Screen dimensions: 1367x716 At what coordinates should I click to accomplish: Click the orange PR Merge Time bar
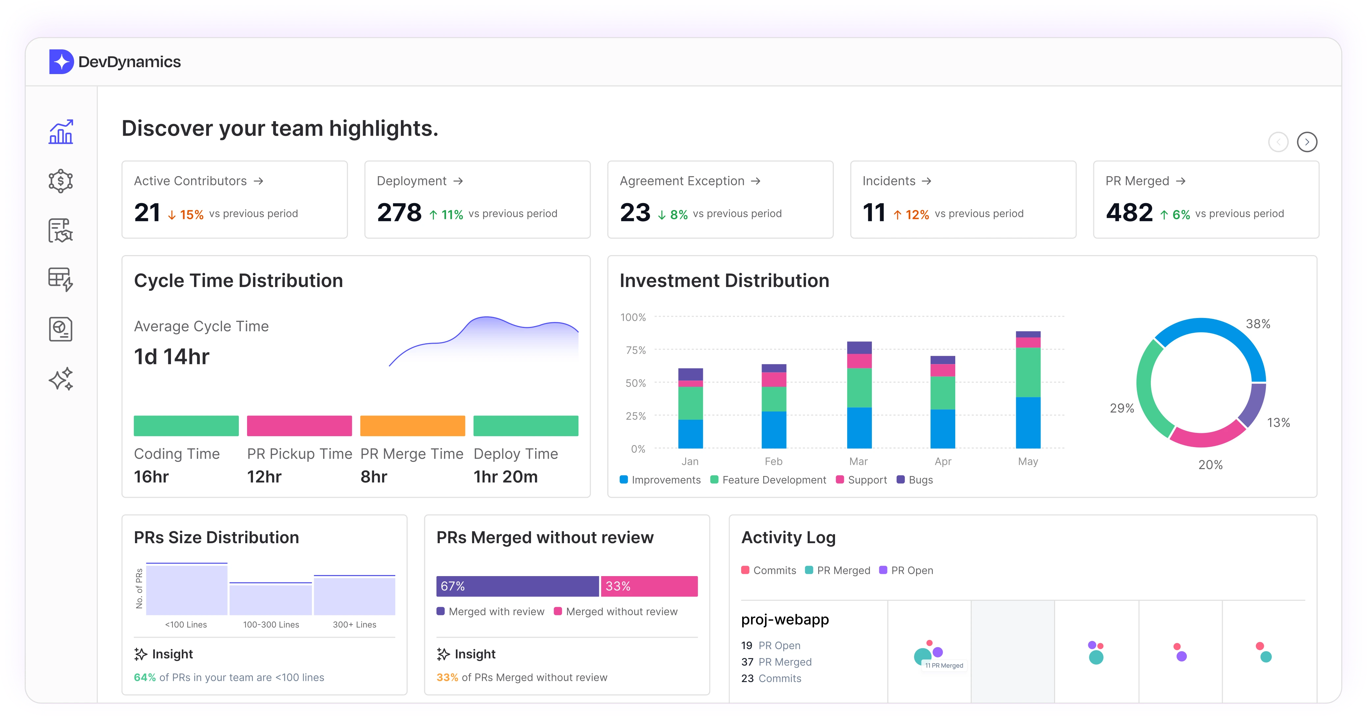click(x=412, y=426)
